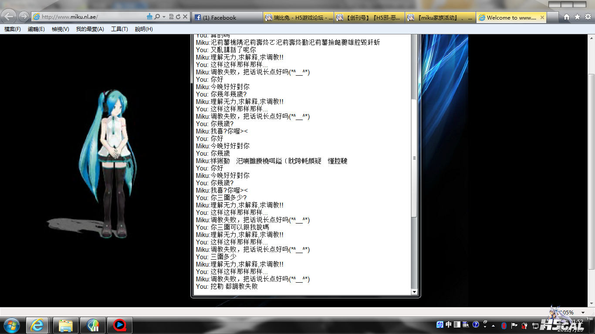Open the 說明(H) menu
The image size is (595, 334).
144,29
